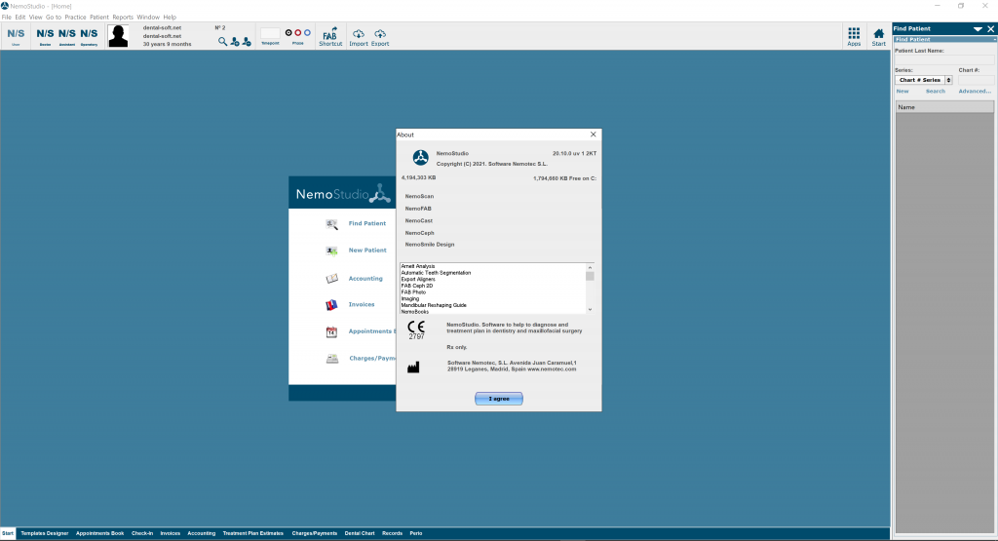Viewport: 998px width, 541px height.
Task: Select the red Phase circle option
Action: pos(297,32)
